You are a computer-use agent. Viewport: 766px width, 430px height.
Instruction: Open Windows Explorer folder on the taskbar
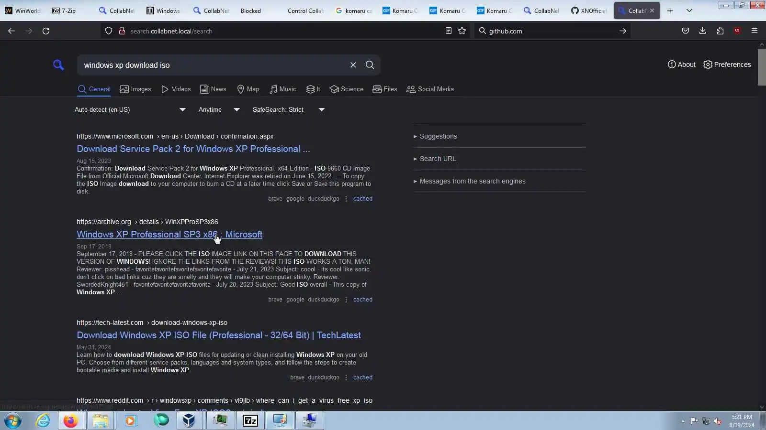[101, 421]
